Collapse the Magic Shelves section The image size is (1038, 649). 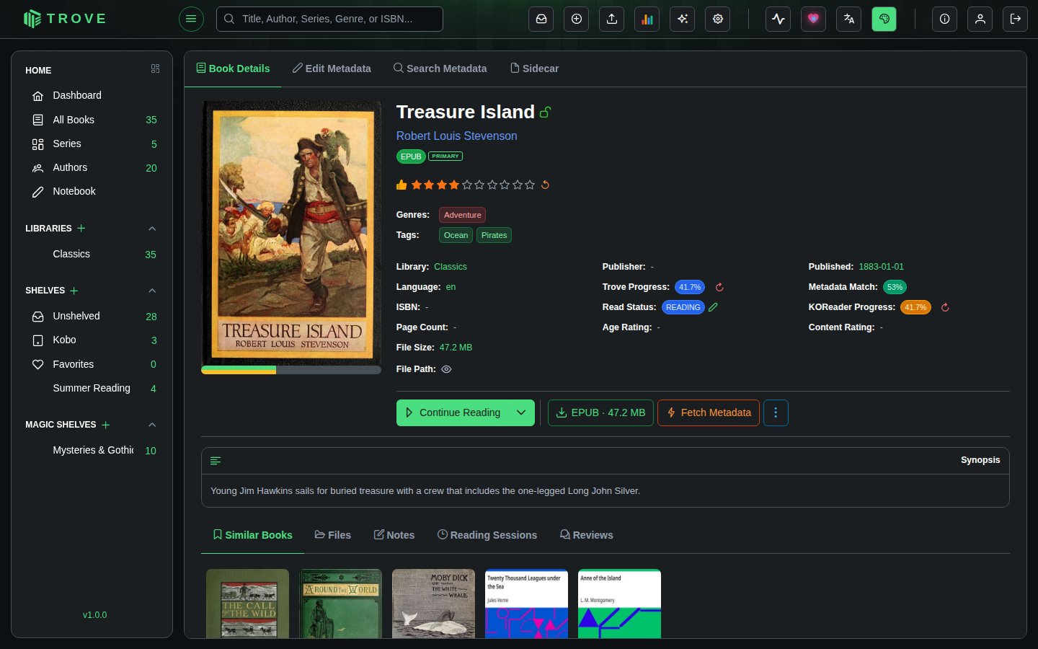pyautogui.click(x=152, y=425)
